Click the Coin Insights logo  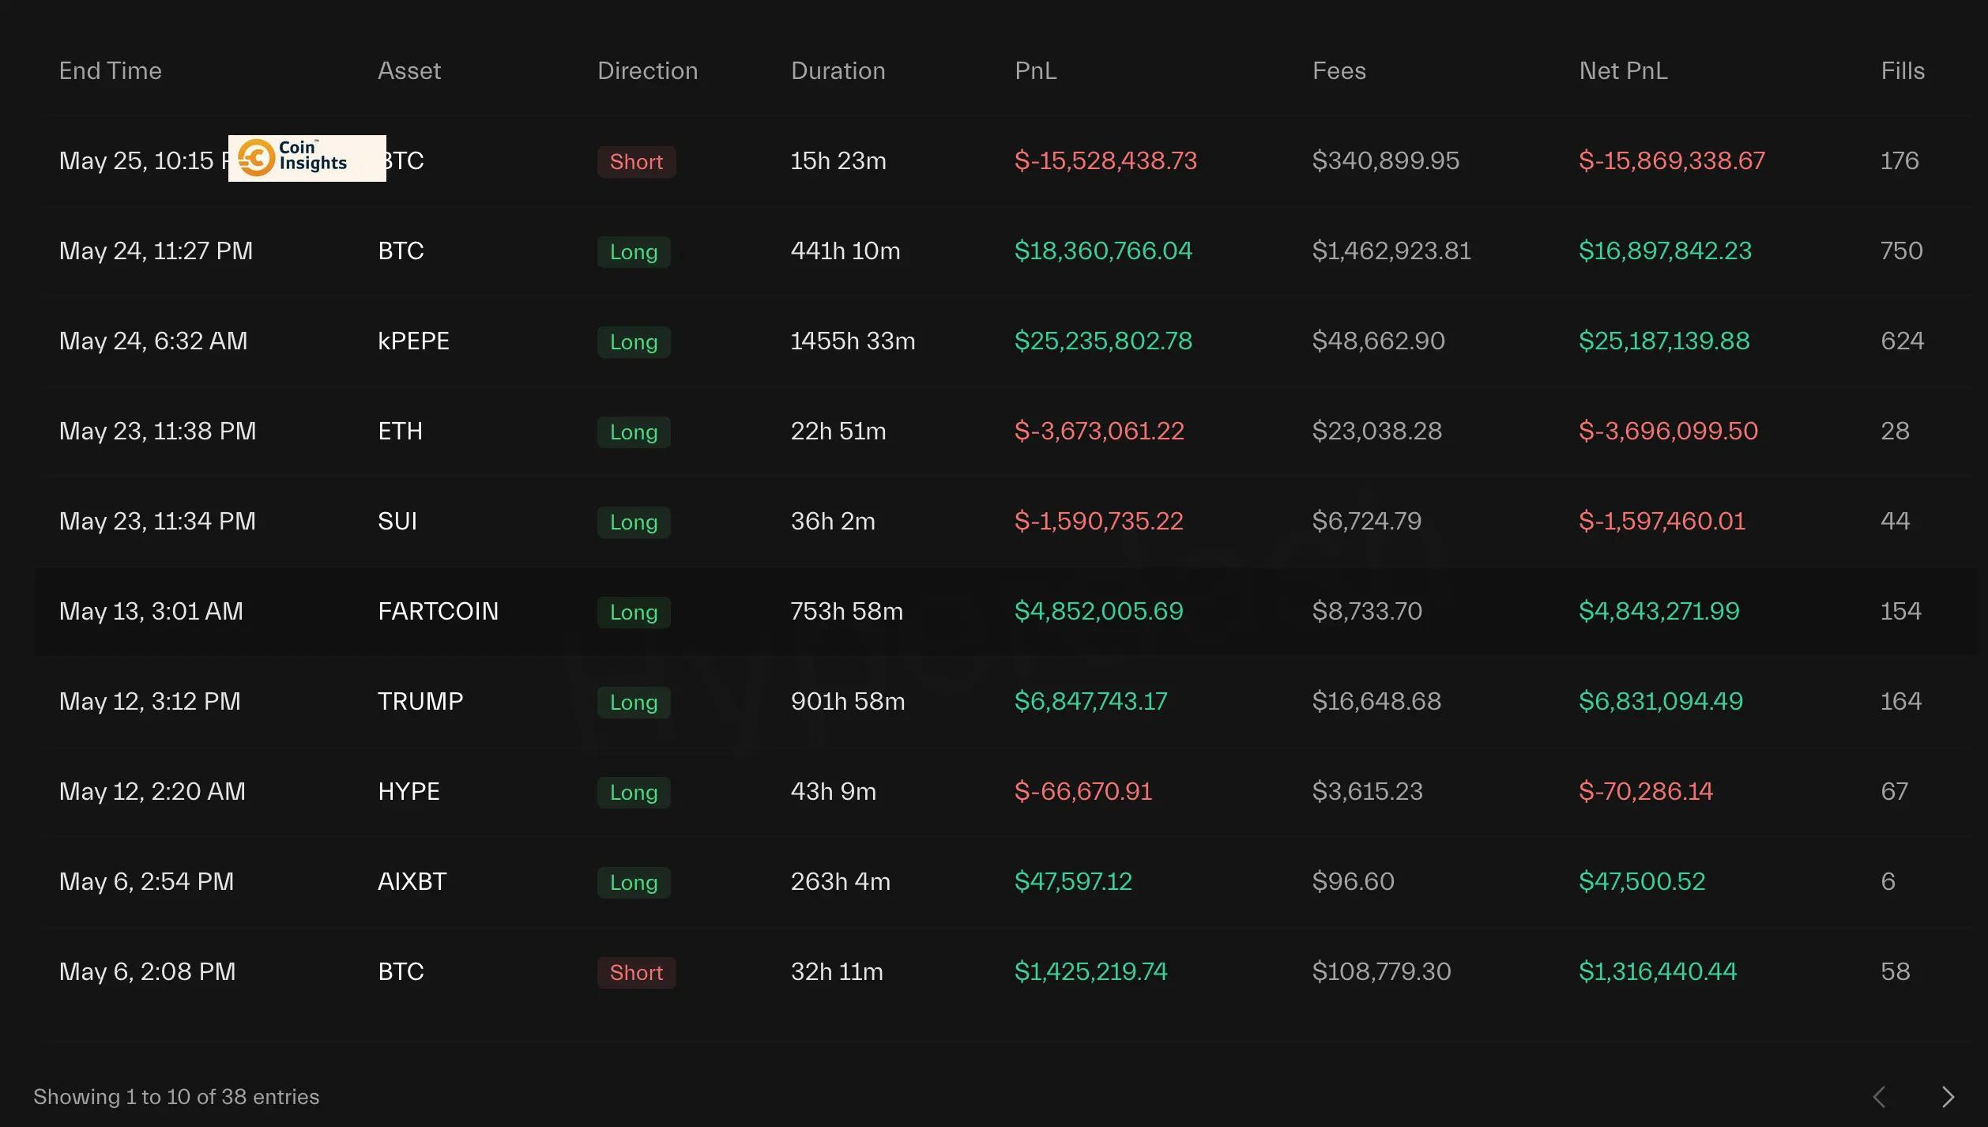[307, 158]
